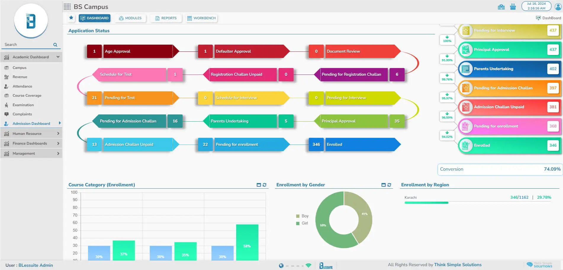Toggle the Girl legend entry
This screenshot has height=270, width=563.
tap(302, 223)
